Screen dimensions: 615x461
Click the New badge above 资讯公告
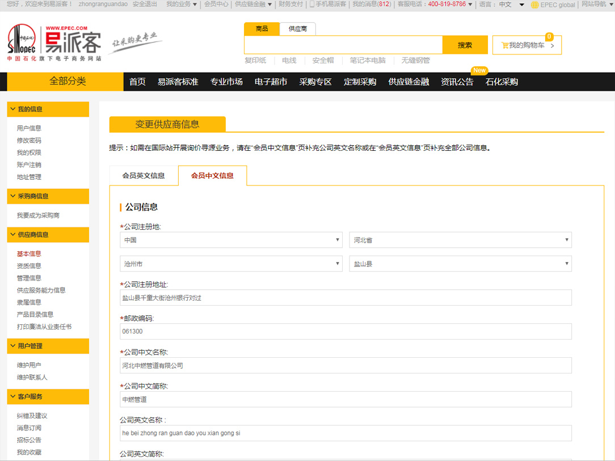click(x=479, y=70)
